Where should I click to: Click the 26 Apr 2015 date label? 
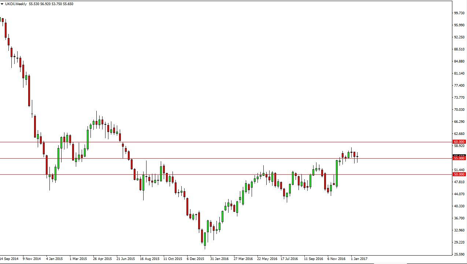(x=102, y=259)
